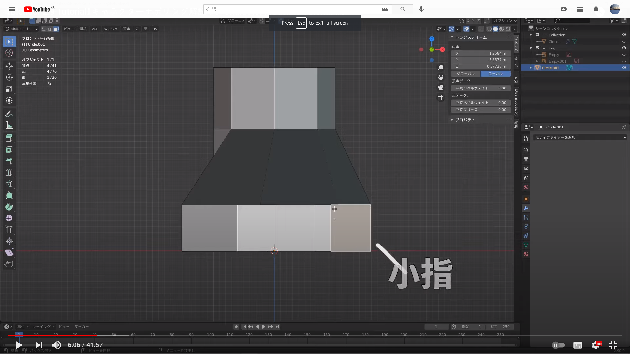Screen dimensions: 630x354
Task: Toggle camera view icon in viewport
Action: tap(441, 88)
